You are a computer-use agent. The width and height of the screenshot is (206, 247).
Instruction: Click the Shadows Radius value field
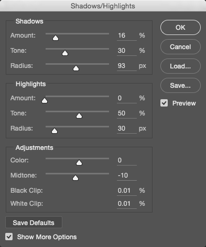coord(127,66)
